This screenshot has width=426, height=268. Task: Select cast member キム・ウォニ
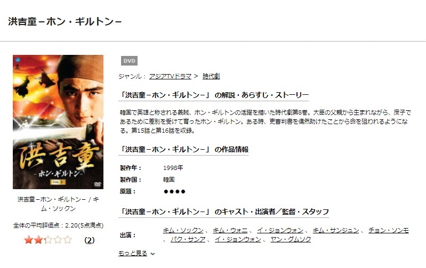pos(230,231)
